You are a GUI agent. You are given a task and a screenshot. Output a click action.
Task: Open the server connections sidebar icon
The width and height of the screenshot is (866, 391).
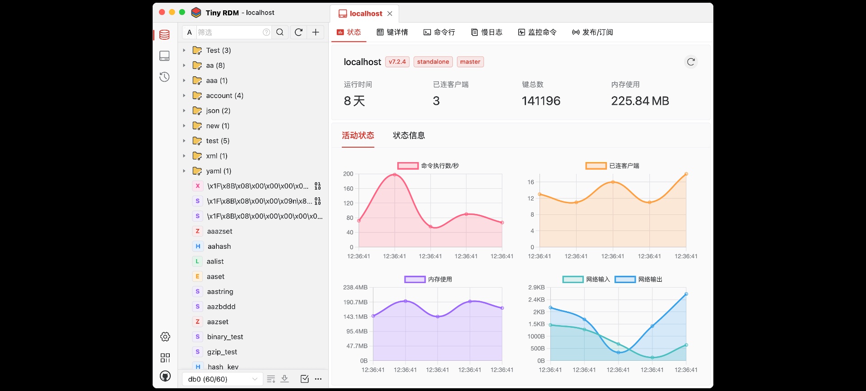(165, 56)
